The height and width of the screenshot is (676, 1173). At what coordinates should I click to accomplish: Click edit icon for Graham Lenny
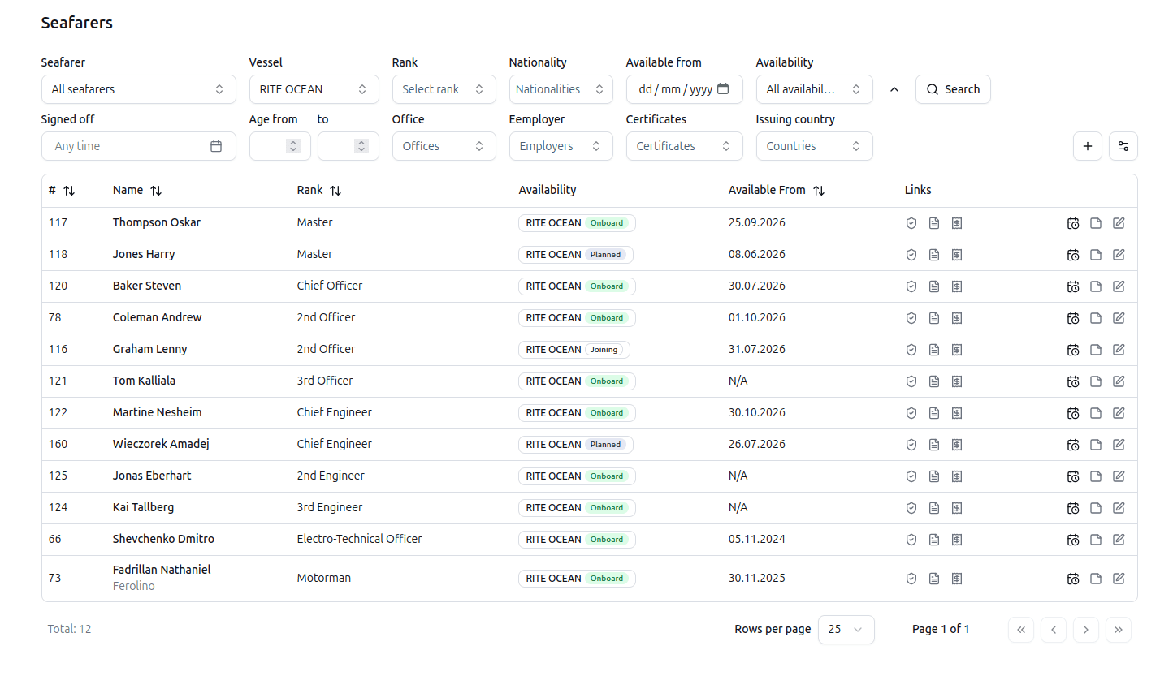pos(1119,350)
